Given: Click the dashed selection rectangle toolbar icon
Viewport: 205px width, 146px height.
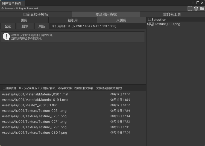Looking at the screenshot, I should coord(190,8).
